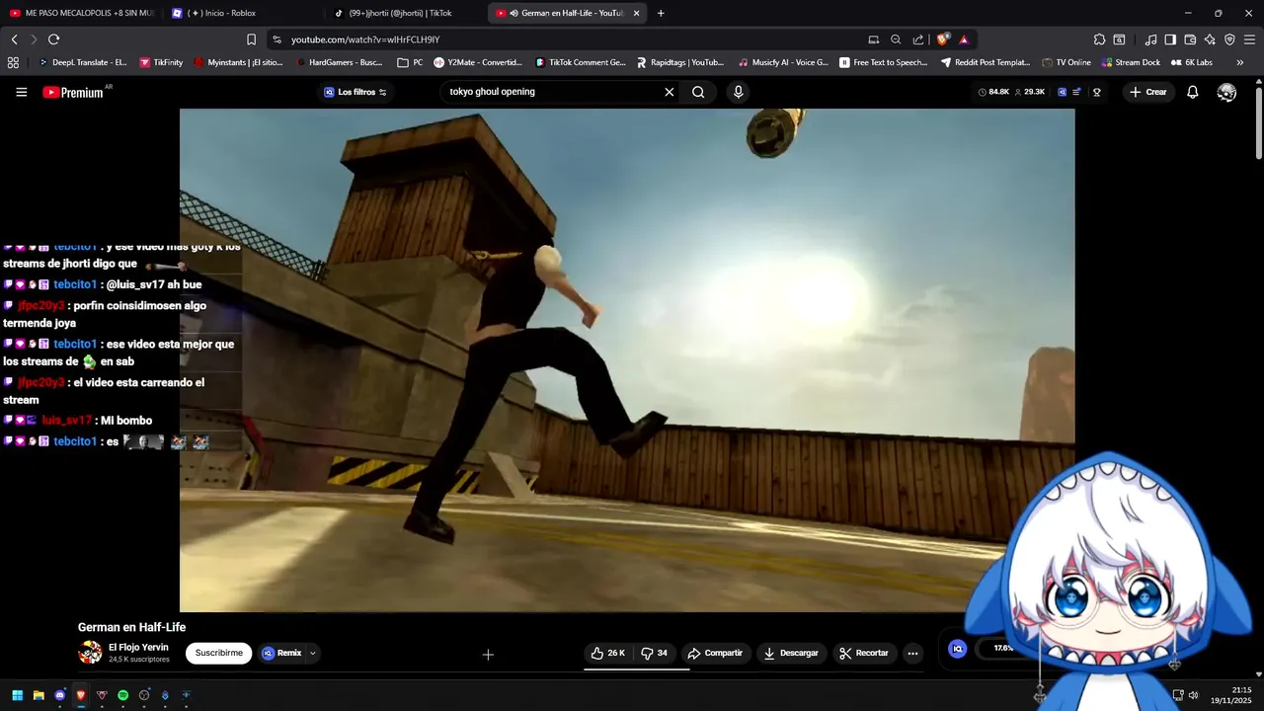Open HardGamers bookmark
The width and height of the screenshot is (1264, 711).
339,62
